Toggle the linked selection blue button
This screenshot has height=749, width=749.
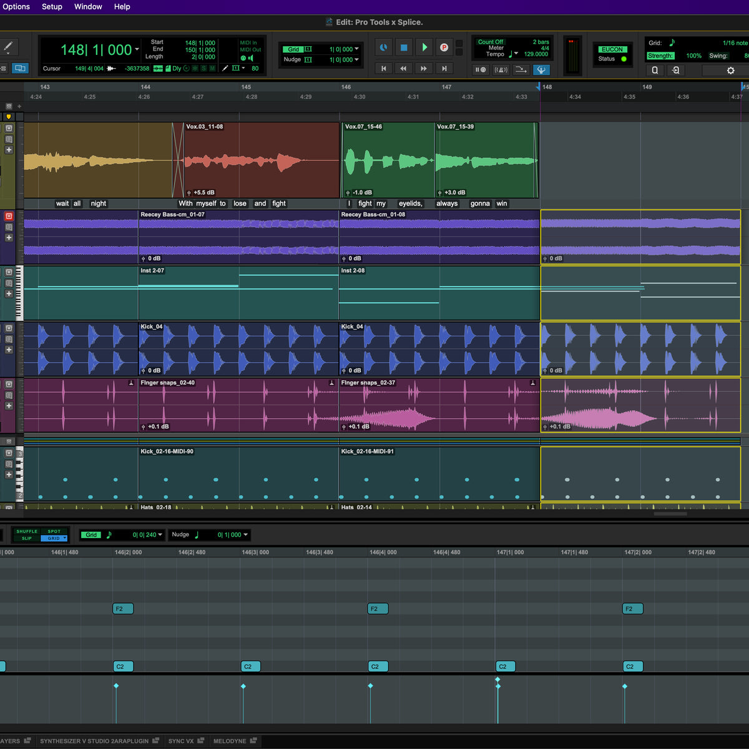coord(20,68)
